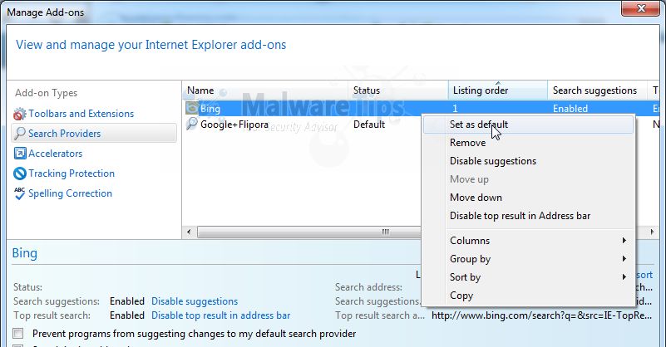
Task: Click the Search Providers magnifier icon
Action: [x=19, y=133]
